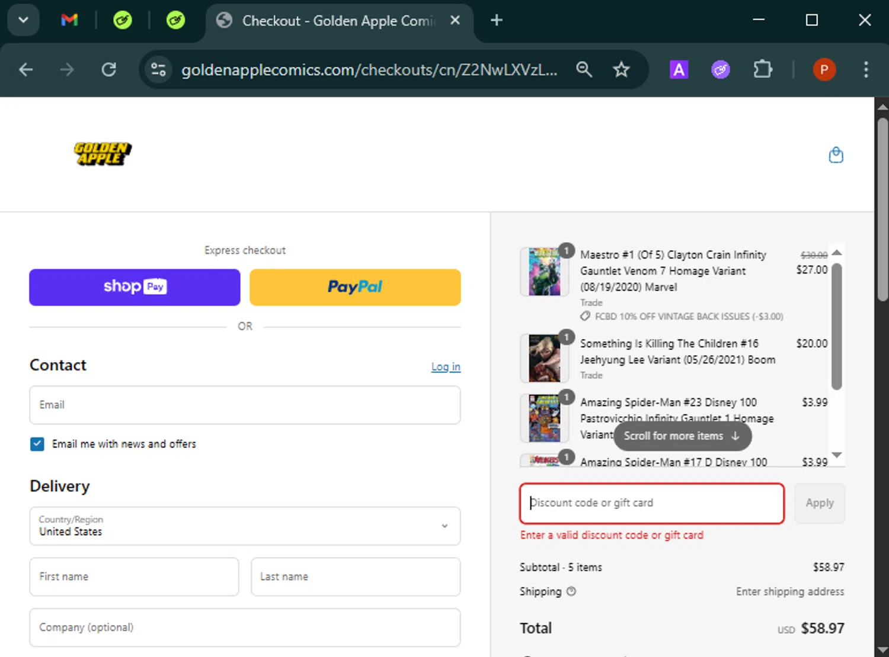Open the tab search dropdown

[x=23, y=20]
